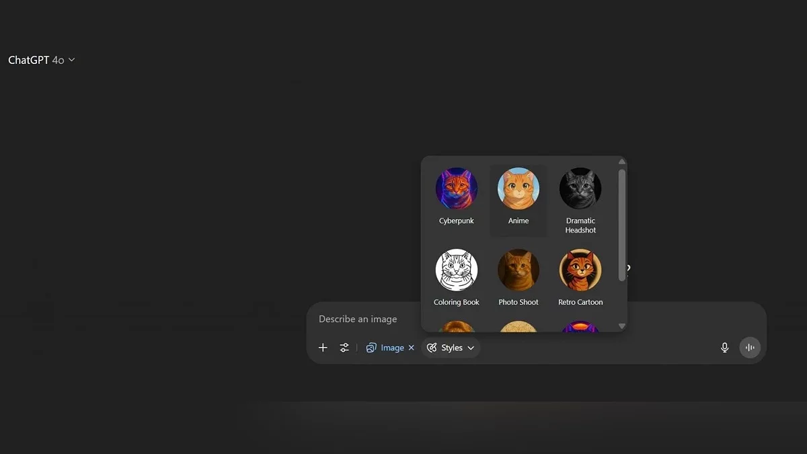Click the microphone dictation icon
Viewport: 807px width, 454px height.
tap(724, 348)
